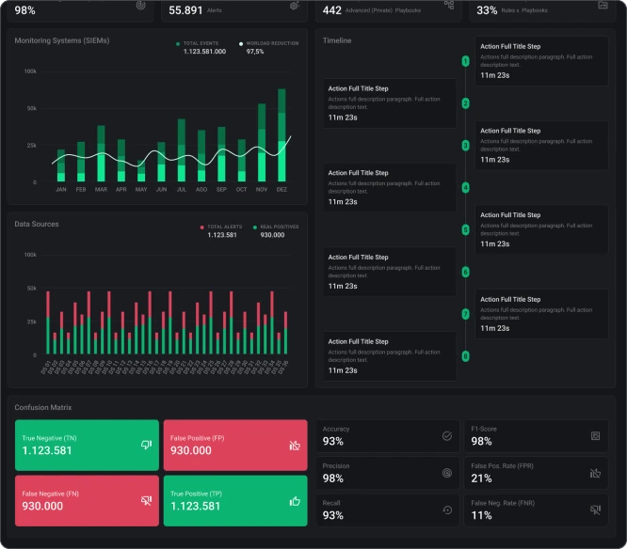
Task: Click the 100k label on Data Sources axis
Action: 30,255
